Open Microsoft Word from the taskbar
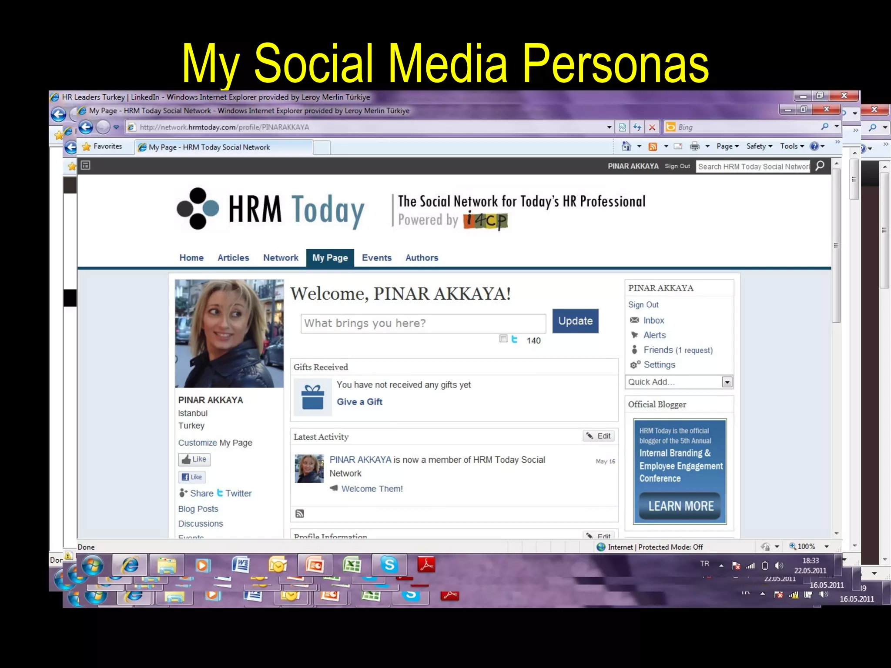 (241, 565)
